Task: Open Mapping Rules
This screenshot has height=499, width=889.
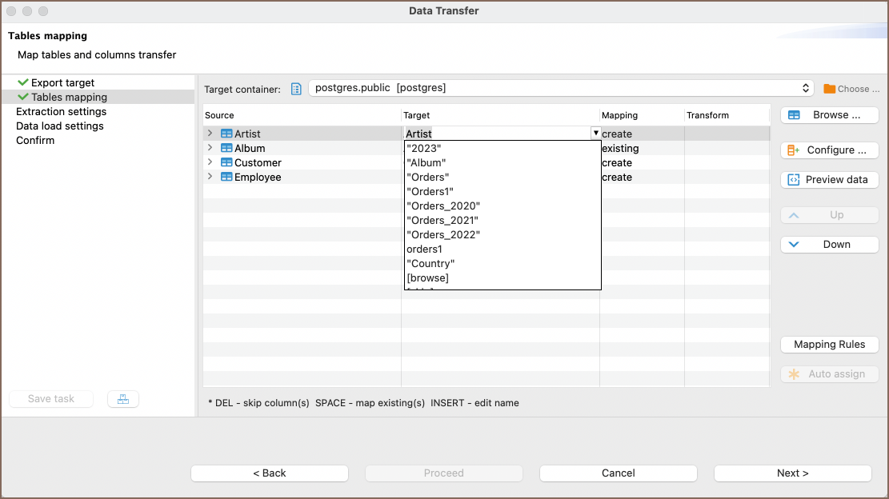Action: pyautogui.click(x=829, y=345)
